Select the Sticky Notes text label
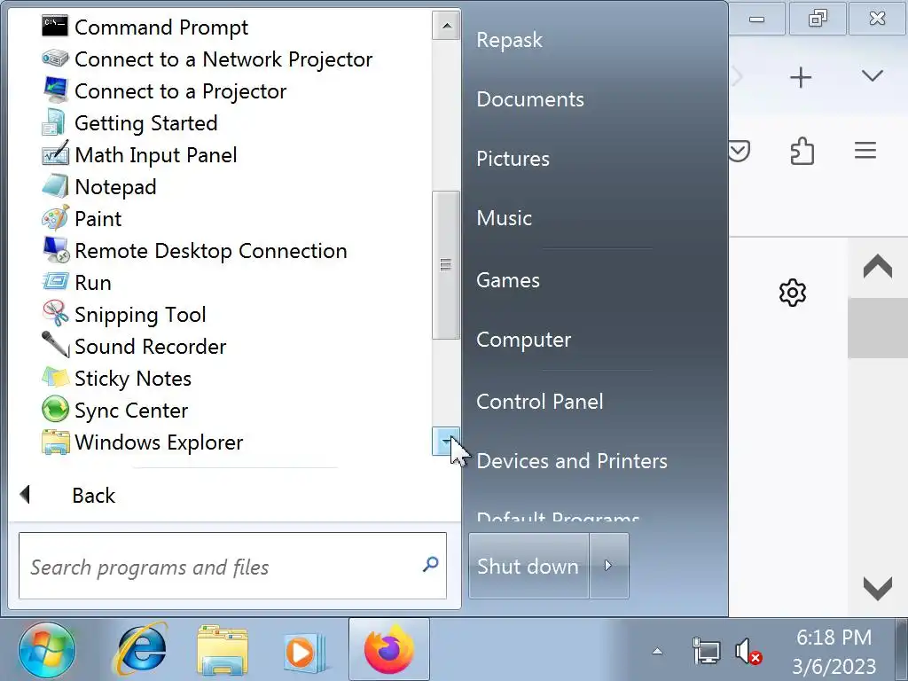This screenshot has height=681, width=908. (133, 378)
